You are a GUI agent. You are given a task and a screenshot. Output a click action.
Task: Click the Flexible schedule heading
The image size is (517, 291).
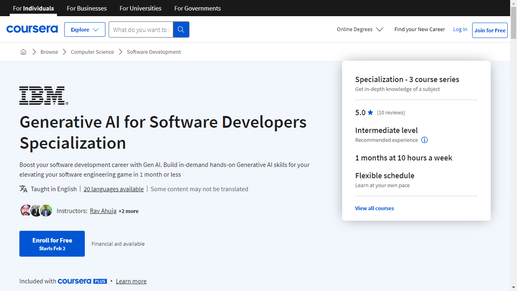pyautogui.click(x=385, y=175)
